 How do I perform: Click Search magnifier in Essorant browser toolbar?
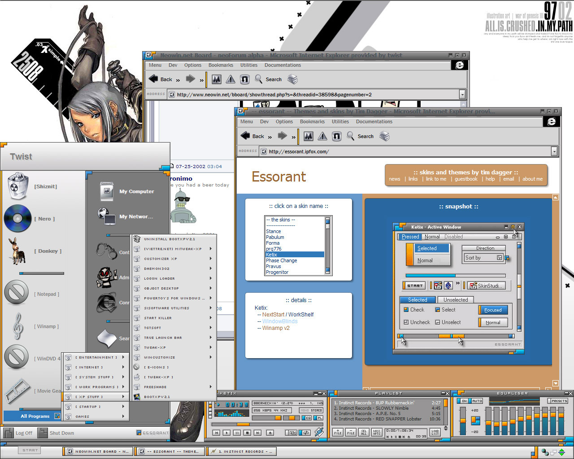pos(350,136)
